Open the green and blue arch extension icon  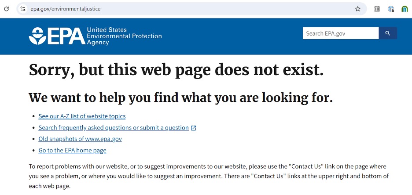405,9
